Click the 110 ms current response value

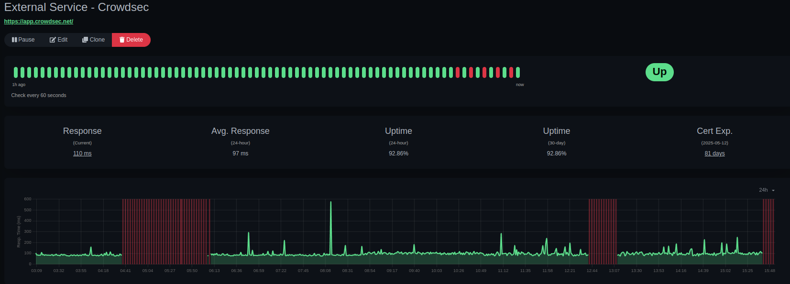tap(82, 153)
